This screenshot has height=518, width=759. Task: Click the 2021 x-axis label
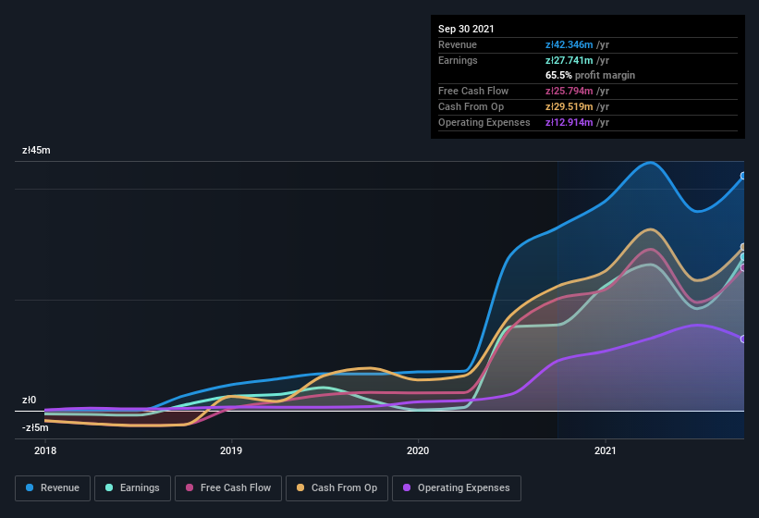(605, 450)
